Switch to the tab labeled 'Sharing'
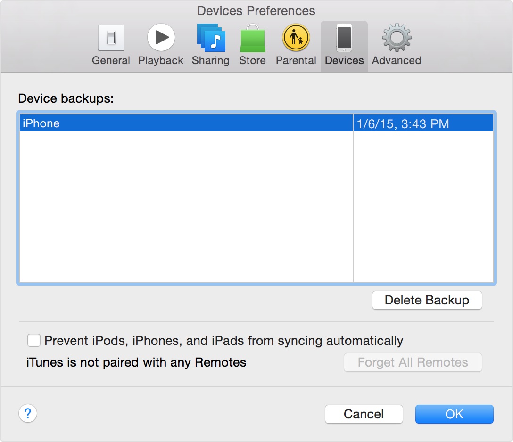The height and width of the screenshot is (442, 513). (x=211, y=61)
